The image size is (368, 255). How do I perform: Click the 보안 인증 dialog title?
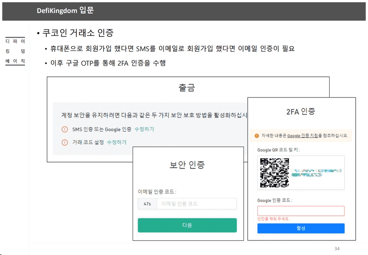pos(187,165)
